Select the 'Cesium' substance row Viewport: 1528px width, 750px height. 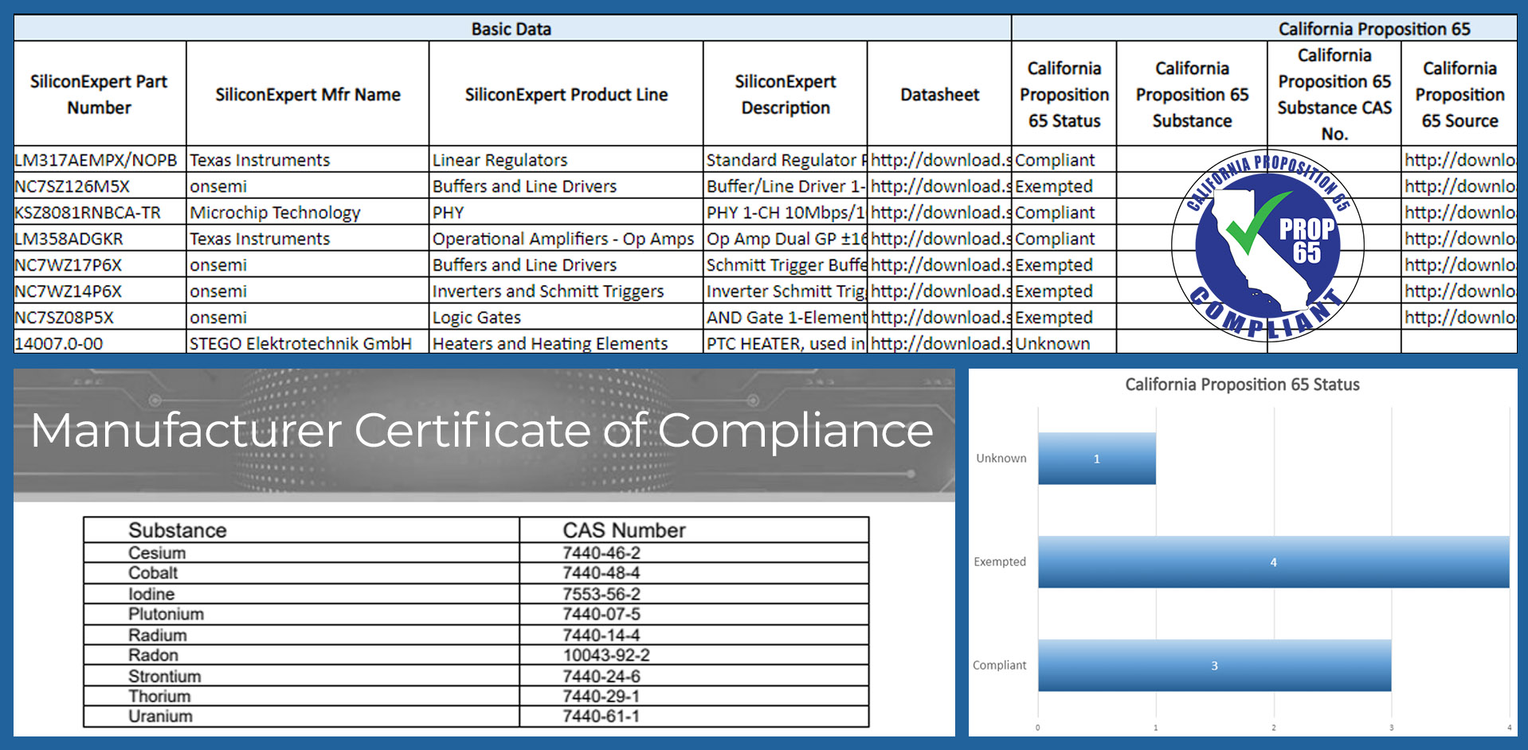476,553
